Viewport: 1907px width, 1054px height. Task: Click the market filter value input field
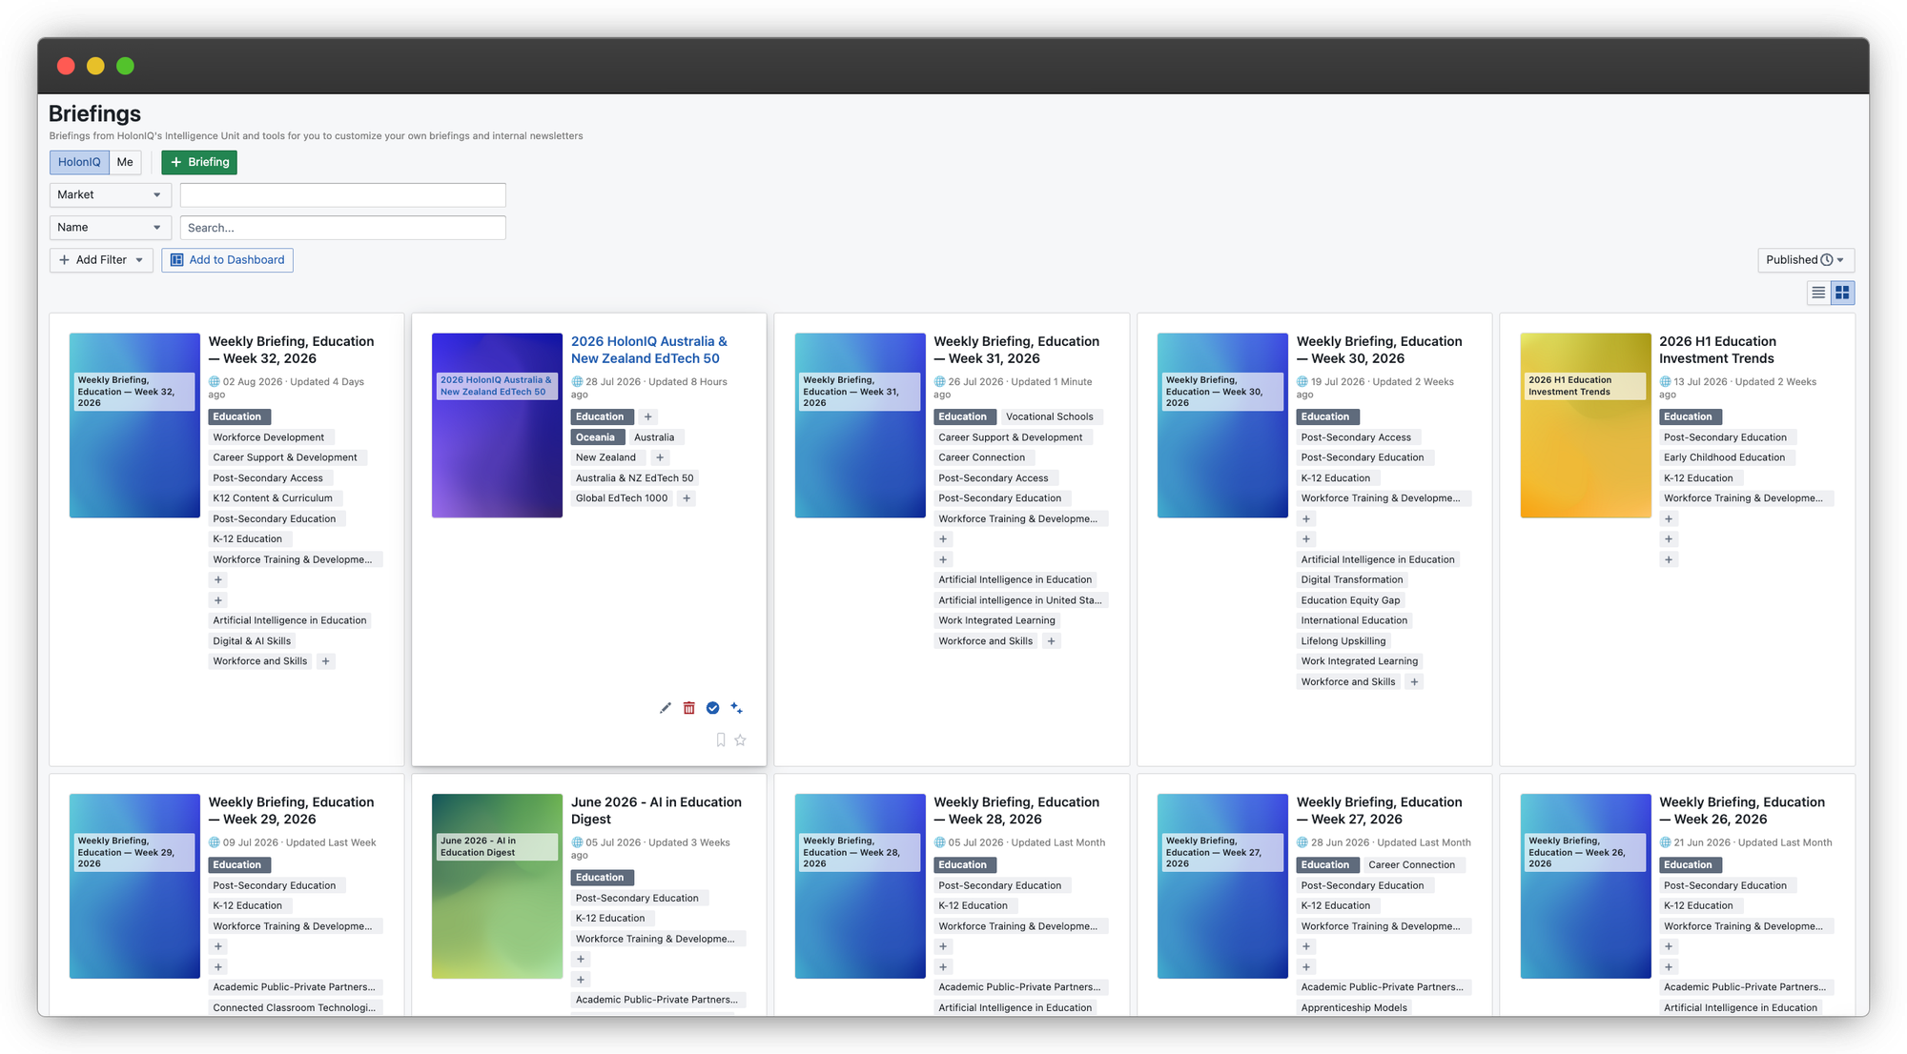tap(343, 195)
